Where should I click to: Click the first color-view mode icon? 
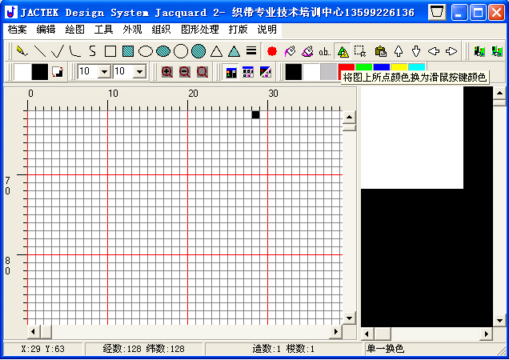pos(231,72)
